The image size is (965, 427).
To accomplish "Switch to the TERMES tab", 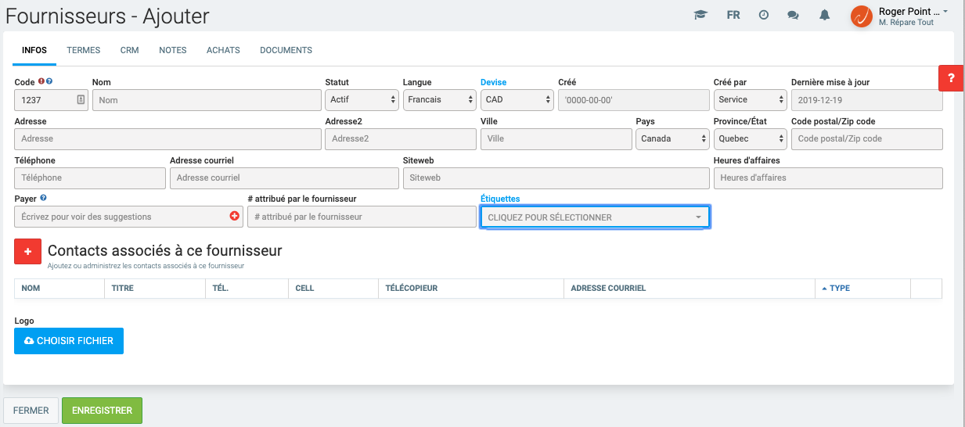I will point(84,50).
